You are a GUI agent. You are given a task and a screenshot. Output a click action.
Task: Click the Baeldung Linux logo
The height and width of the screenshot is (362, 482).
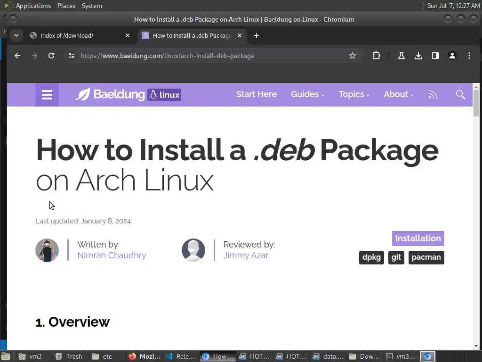pos(129,94)
